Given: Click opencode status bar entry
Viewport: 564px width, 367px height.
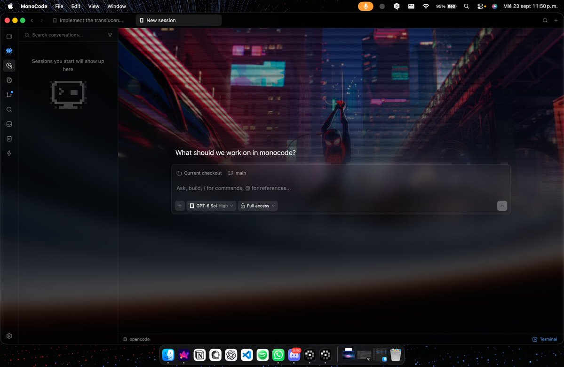Looking at the screenshot, I should point(136,339).
